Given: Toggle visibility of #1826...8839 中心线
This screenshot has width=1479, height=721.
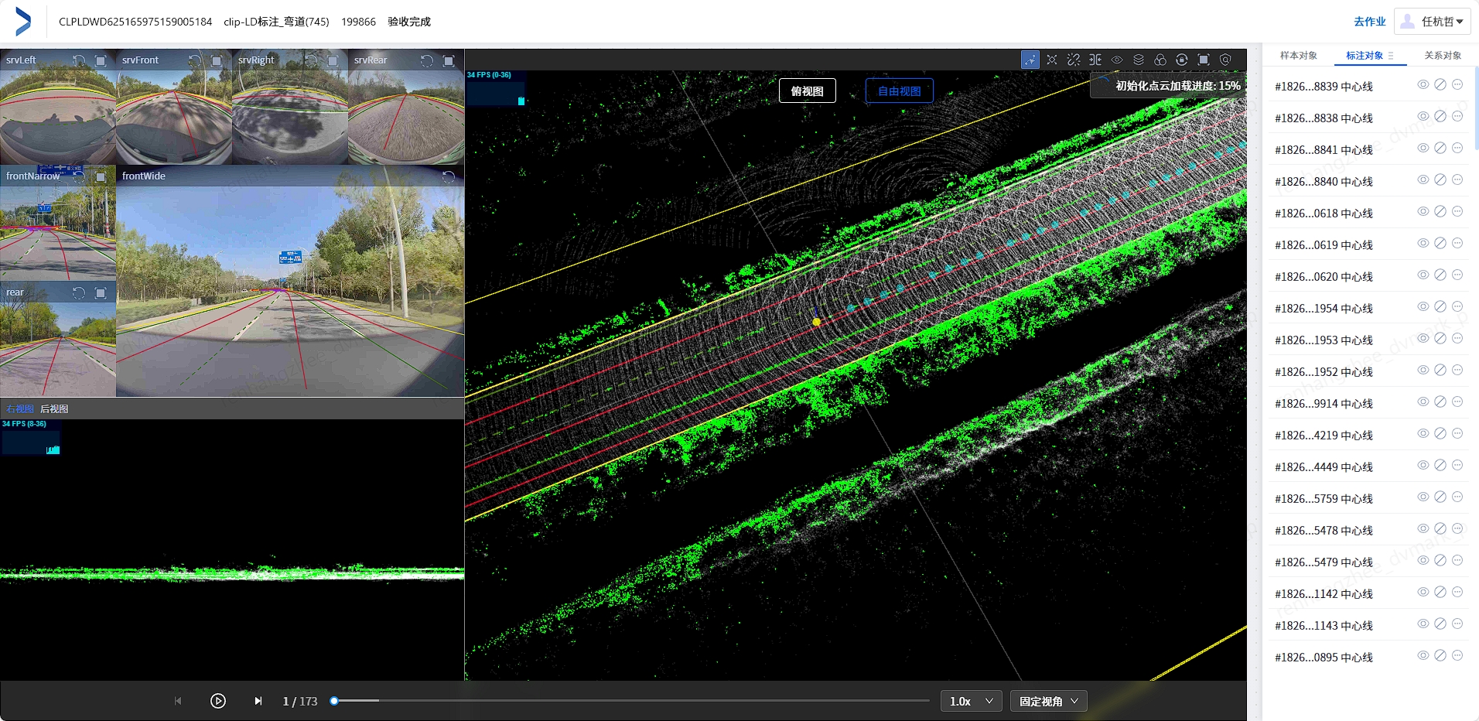Looking at the screenshot, I should (1423, 84).
